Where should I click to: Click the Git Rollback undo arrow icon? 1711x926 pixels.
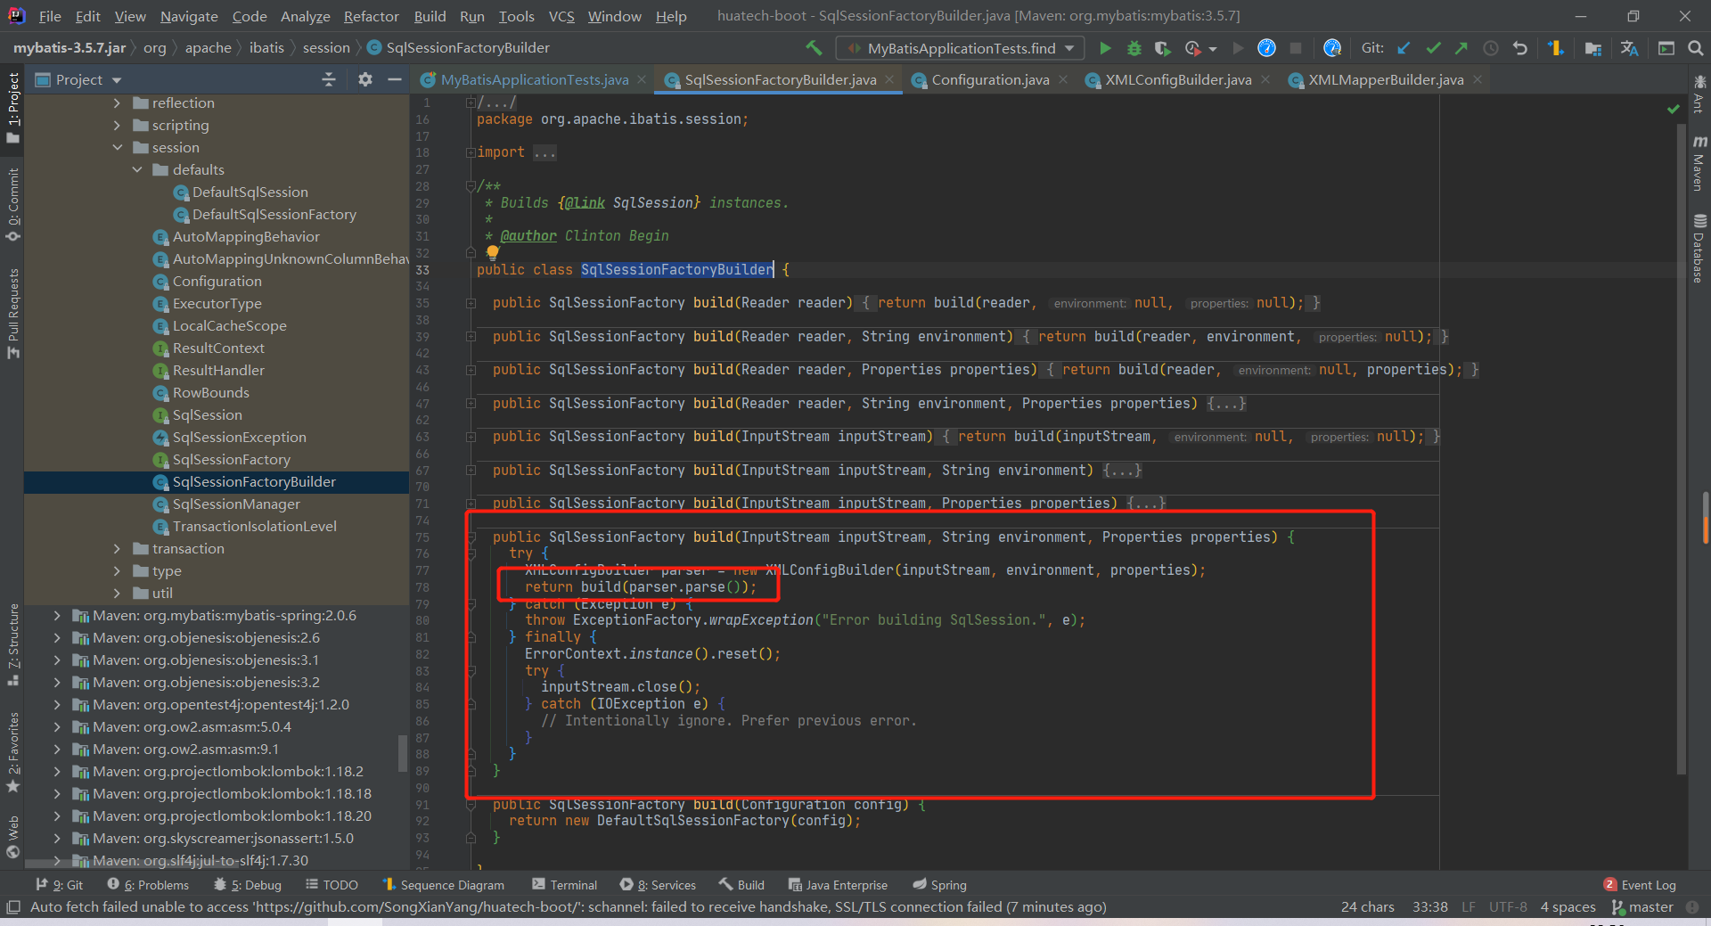(1520, 48)
